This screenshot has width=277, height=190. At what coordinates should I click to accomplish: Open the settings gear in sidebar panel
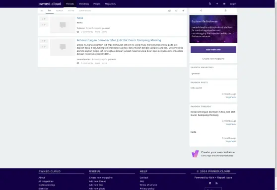pos(225,10)
